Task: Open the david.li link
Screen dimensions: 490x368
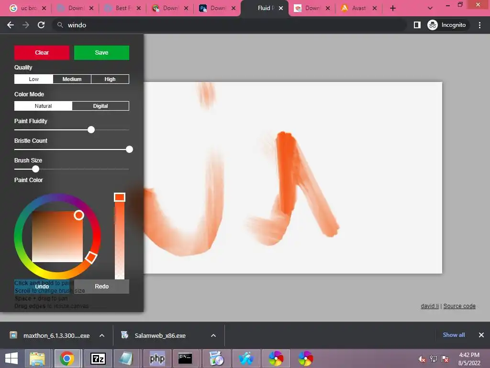Action: pyautogui.click(x=430, y=306)
